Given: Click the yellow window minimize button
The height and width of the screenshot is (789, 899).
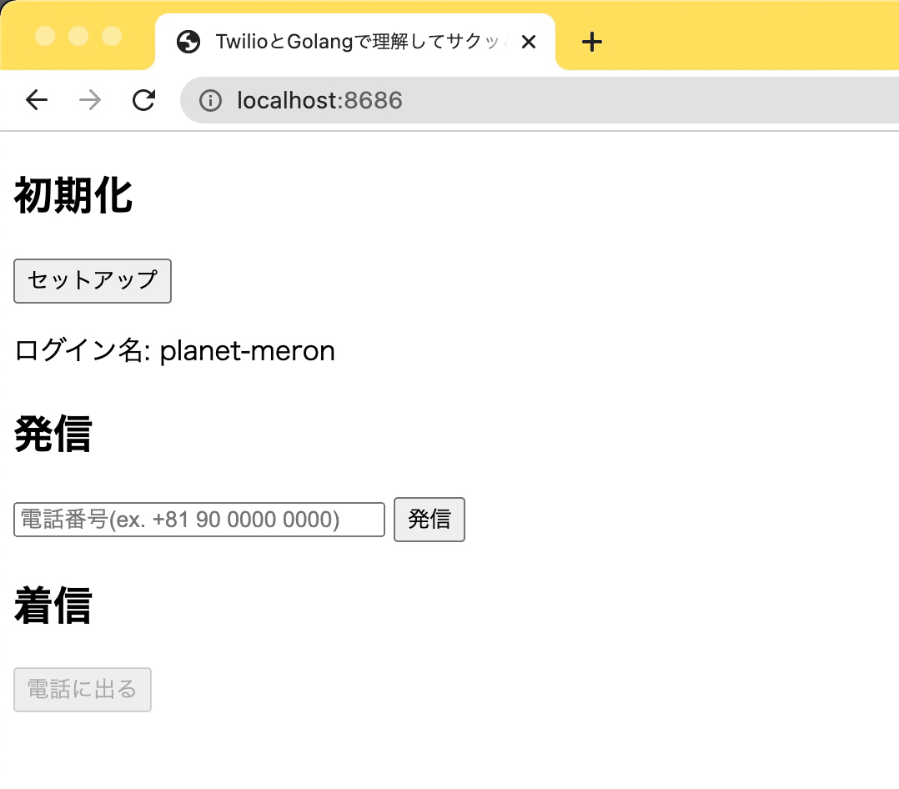Looking at the screenshot, I should (x=78, y=36).
